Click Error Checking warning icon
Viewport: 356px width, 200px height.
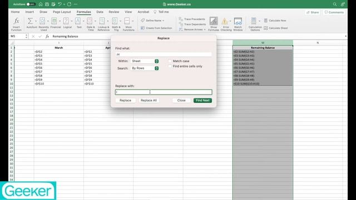point(224,21)
